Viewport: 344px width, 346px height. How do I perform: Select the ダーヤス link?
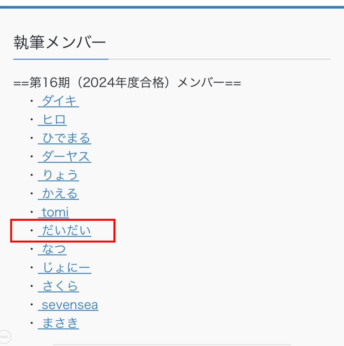(66, 157)
